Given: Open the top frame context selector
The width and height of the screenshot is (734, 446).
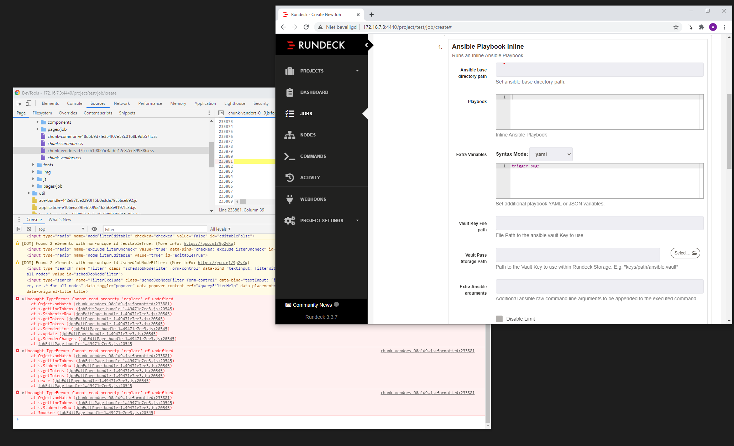Looking at the screenshot, I should pos(61,229).
